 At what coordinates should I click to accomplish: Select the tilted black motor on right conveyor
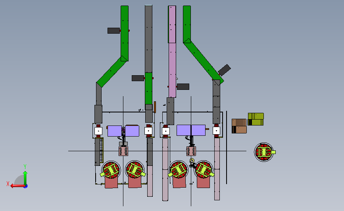[225, 70]
